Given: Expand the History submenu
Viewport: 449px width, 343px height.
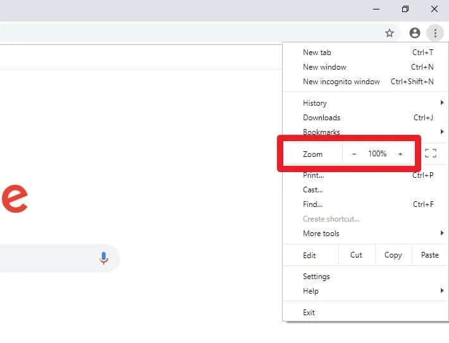Looking at the screenshot, I should pos(366,103).
